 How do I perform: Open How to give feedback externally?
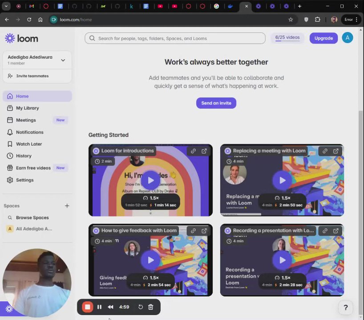tap(204, 231)
